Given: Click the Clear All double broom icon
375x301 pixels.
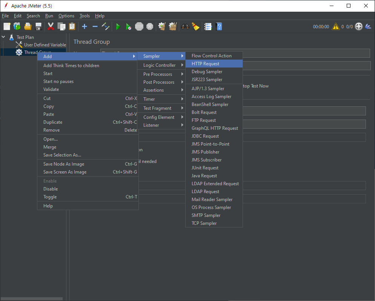Looking at the screenshot, I should point(173,26).
